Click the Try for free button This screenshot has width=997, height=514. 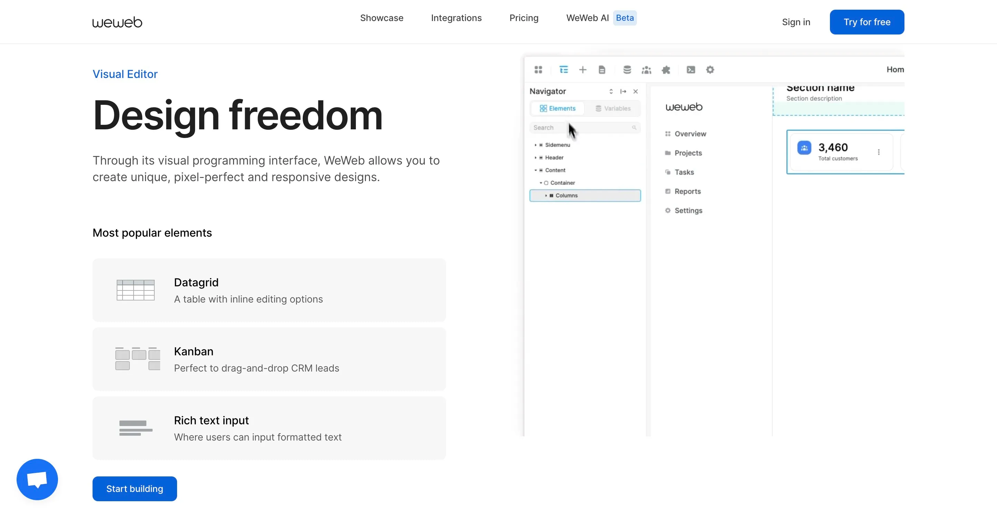pos(867,22)
